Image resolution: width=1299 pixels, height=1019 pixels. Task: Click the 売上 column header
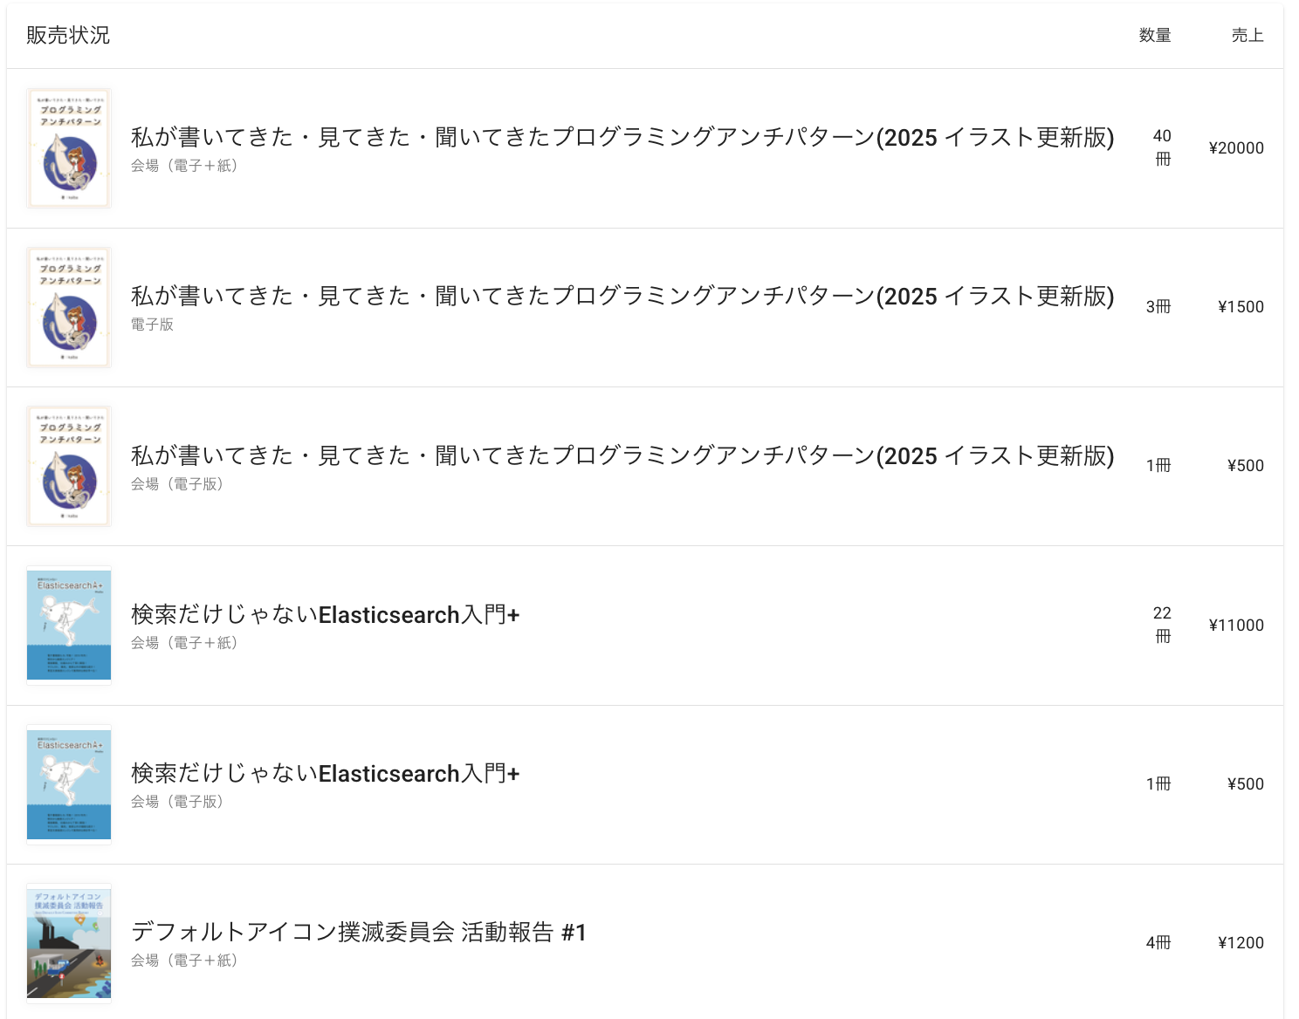(x=1247, y=35)
